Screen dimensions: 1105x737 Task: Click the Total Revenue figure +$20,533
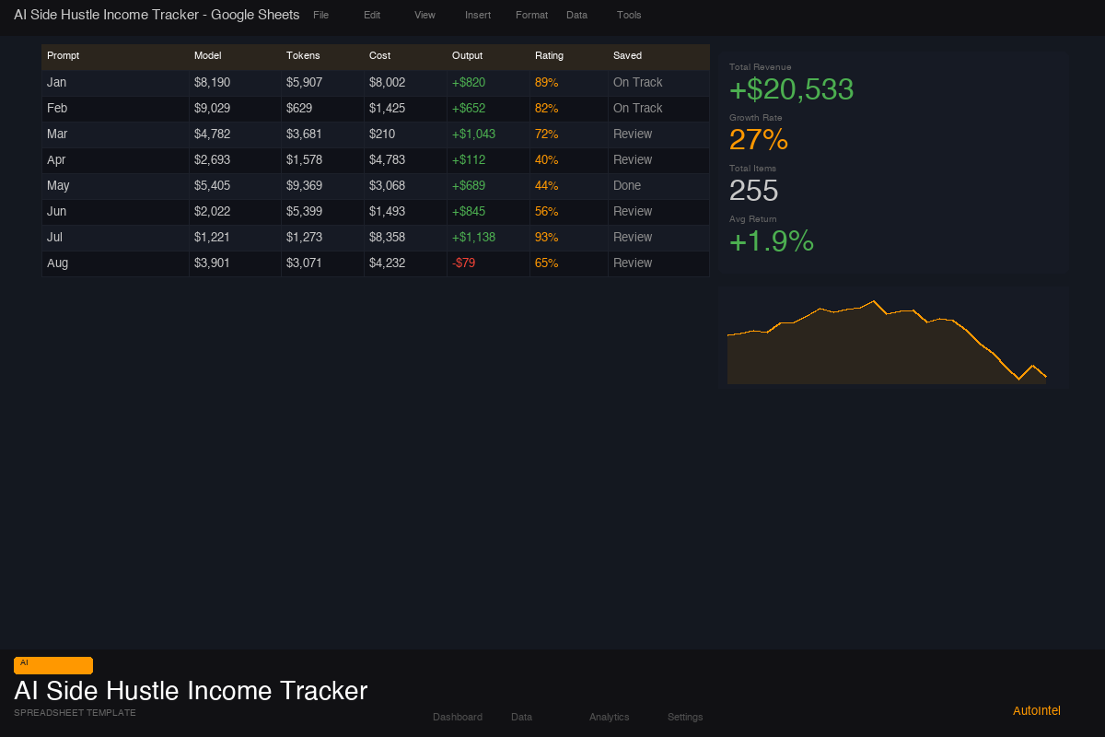tap(791, 89)
